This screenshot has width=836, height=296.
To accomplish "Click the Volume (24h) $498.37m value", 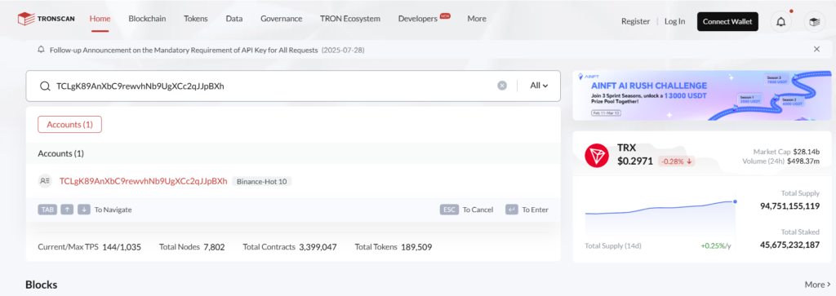I will (x=803, y=161).
